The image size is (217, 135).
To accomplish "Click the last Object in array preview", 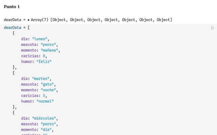I will [x=163, y=20].
